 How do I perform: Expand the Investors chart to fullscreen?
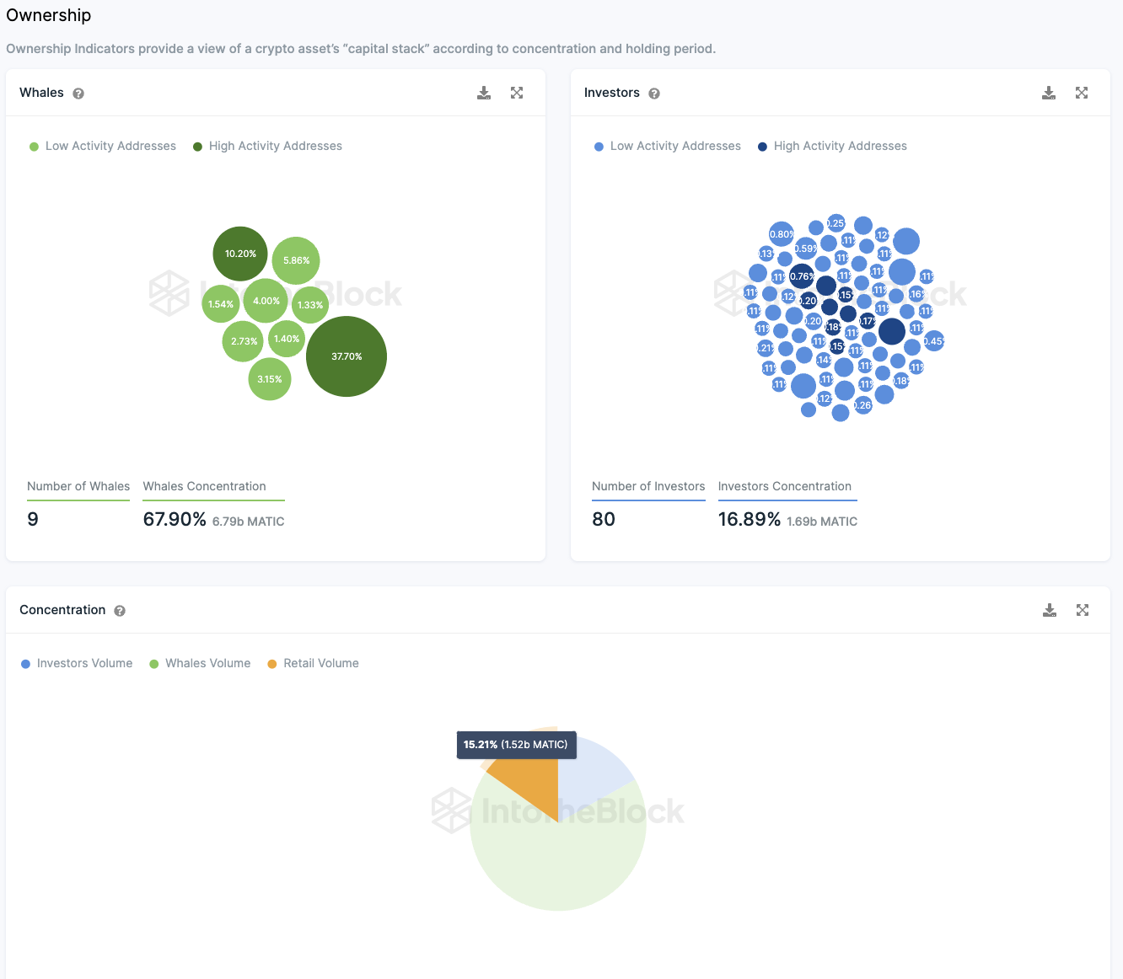[x=1082, y=93]
